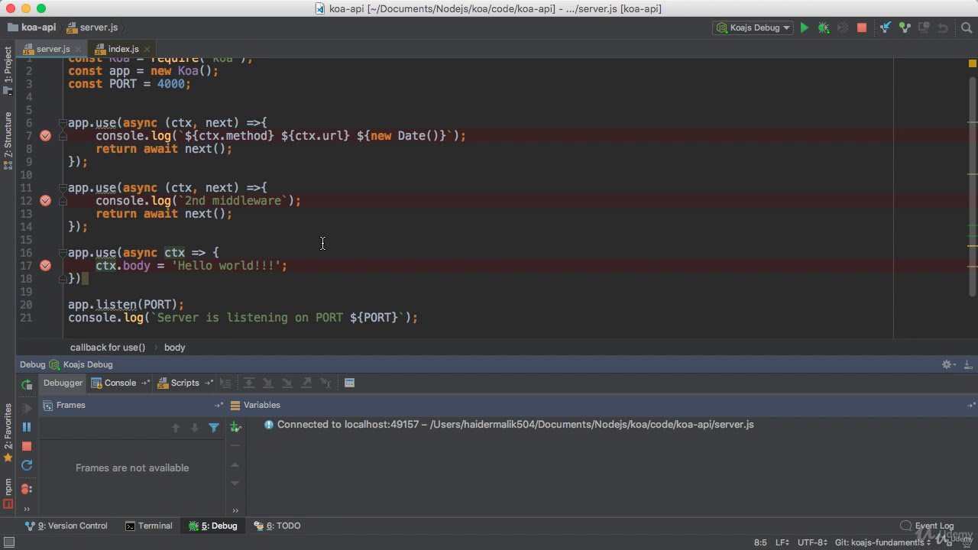Click koa-api in the navigation bar
Screen dimensions: 978x550
32,27
